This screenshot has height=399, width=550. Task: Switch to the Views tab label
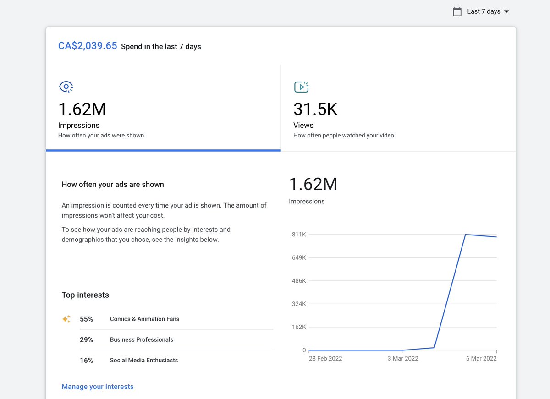point(303,125)
